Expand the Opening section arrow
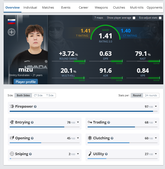 78,138
